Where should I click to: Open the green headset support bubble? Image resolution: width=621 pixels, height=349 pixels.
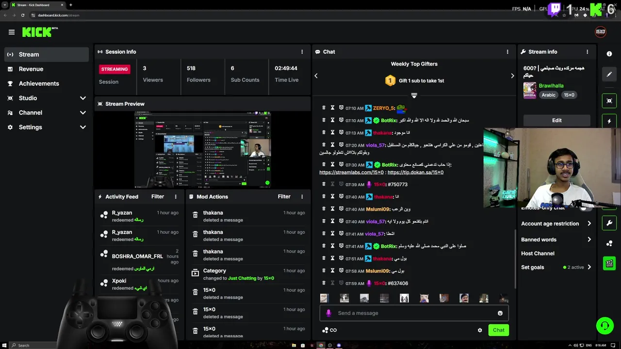point(605,326)
